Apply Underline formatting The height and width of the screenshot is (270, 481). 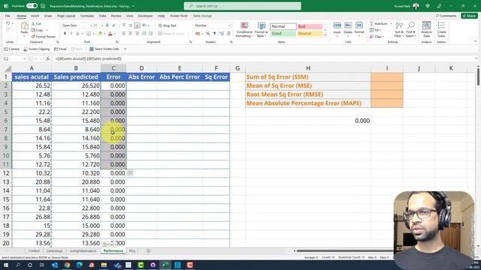coord(77,33)
